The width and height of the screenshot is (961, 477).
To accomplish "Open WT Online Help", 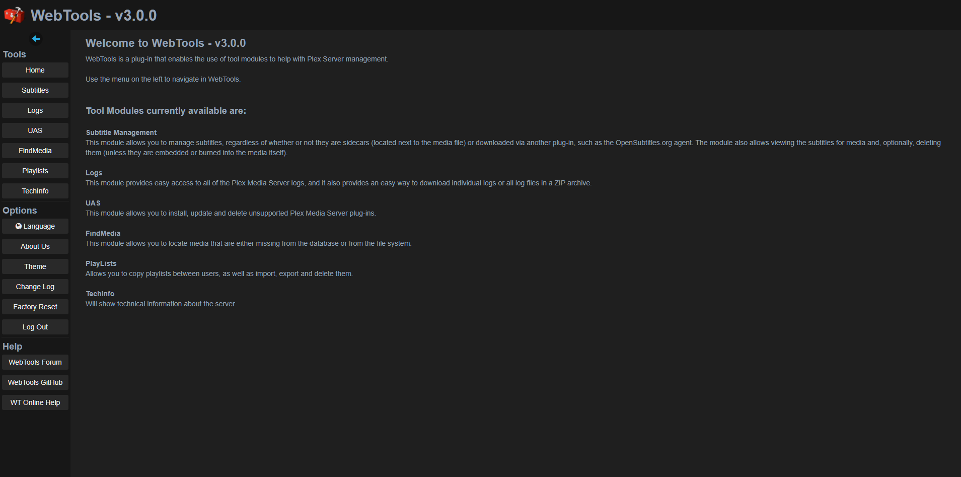I will pyautogui.click(x=35, y=402).
